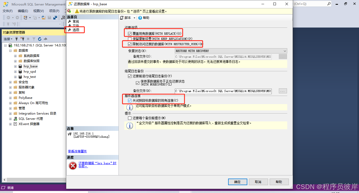Click the browse button beside 备份文件(B) path
Screen dimensions: 359x193
point(283,91)
